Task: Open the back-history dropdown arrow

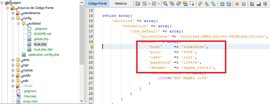Action: [x=149, y=4]
